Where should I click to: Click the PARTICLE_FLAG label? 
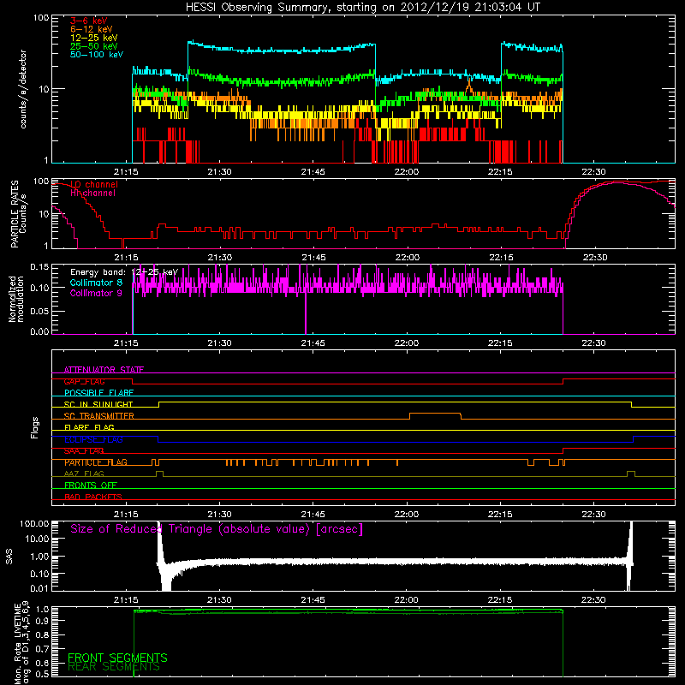(x=96, y=462)
